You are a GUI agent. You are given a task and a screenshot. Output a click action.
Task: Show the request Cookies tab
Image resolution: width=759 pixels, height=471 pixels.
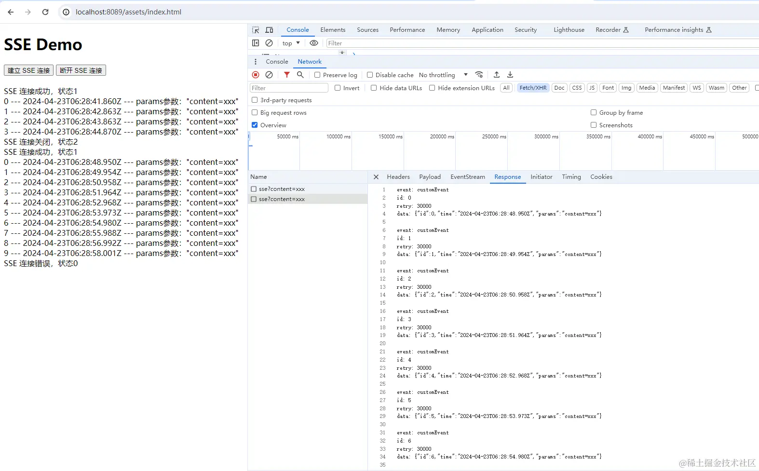601,177
